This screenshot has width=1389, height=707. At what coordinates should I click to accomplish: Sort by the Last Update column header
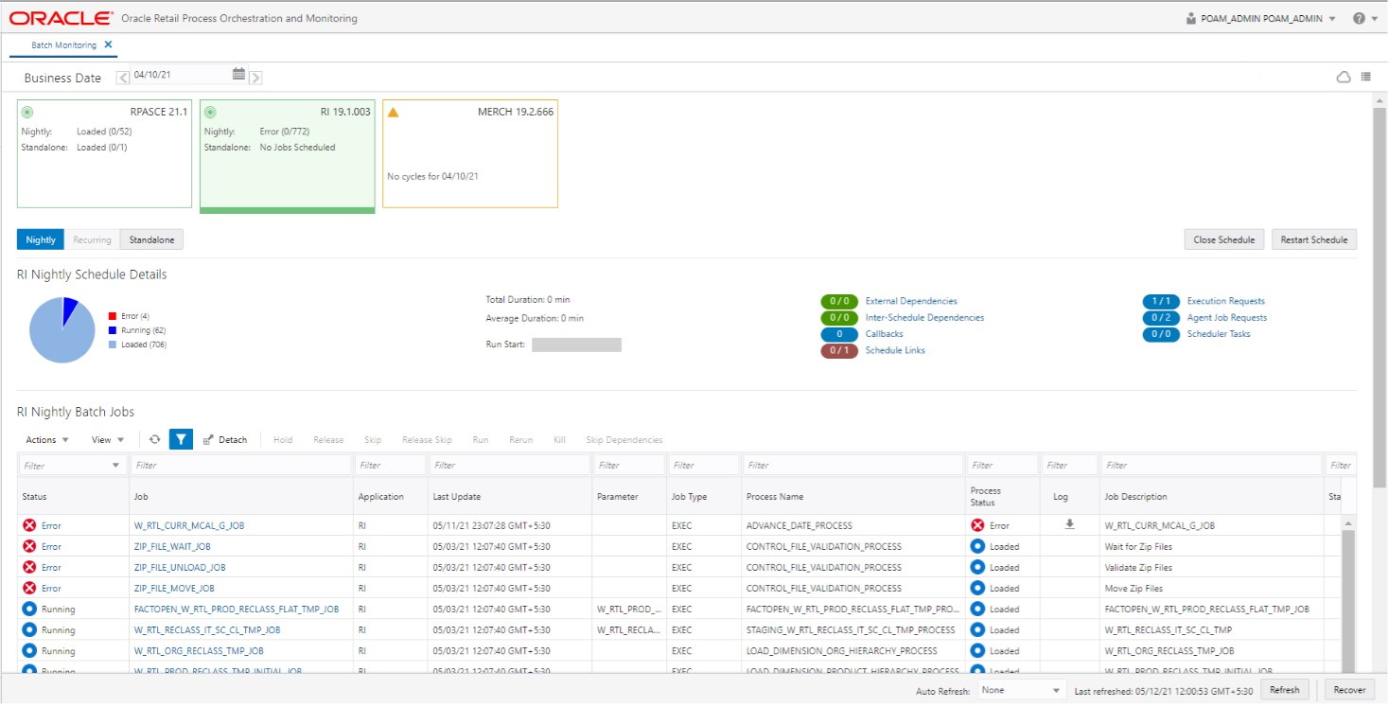click(456, 497)
